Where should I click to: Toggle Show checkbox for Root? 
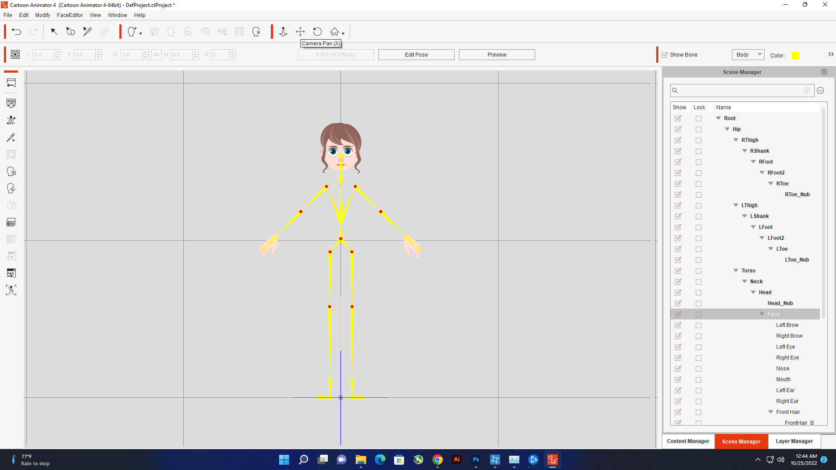tap(678, 118)
